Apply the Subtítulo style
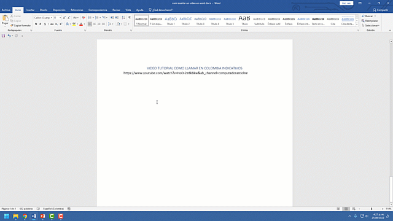The width and height of the screenshot is (393, 221). pyautogui.click(x=259, y=20)
